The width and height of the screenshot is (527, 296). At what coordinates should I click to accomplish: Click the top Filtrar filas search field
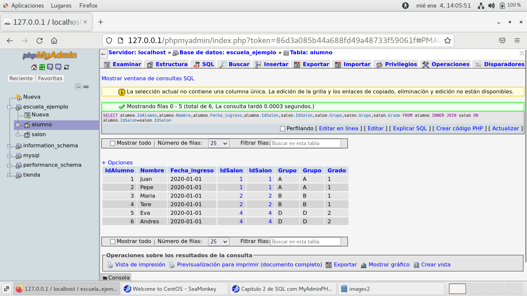click(x=305, y=143)
